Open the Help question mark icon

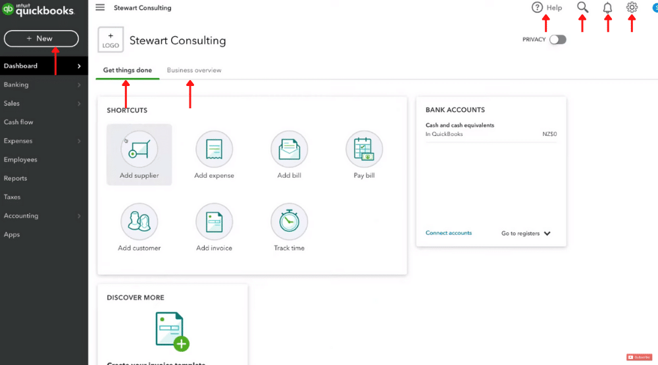pos(537,7)
